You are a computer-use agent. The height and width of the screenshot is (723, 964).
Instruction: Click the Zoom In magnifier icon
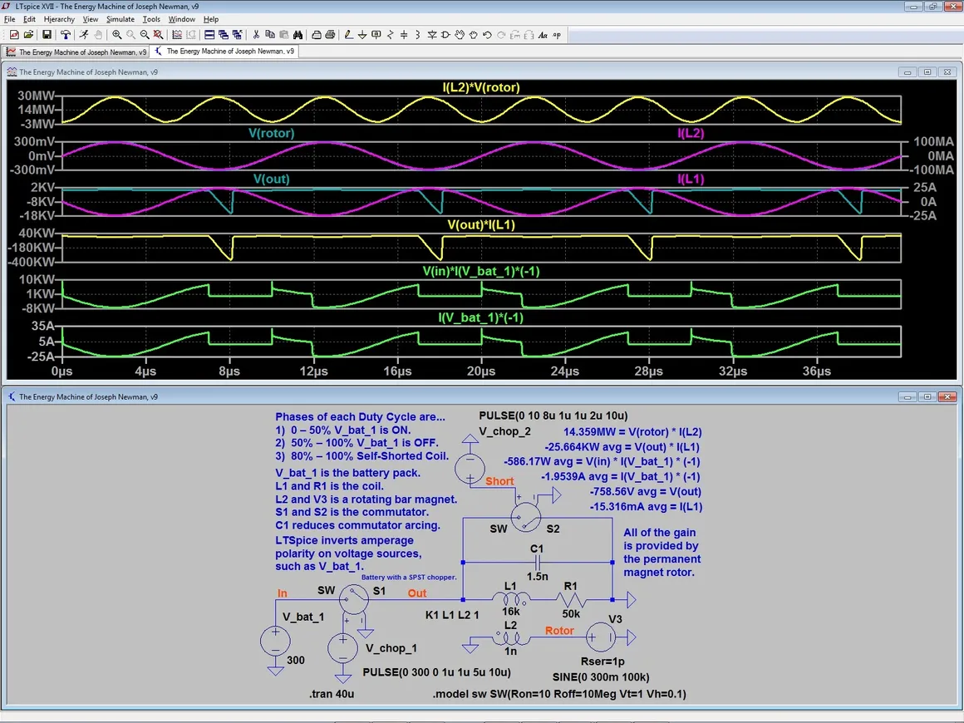(x=117, y=35)
